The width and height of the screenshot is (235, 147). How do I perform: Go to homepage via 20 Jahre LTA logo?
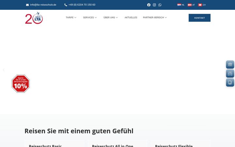(34, 18)
